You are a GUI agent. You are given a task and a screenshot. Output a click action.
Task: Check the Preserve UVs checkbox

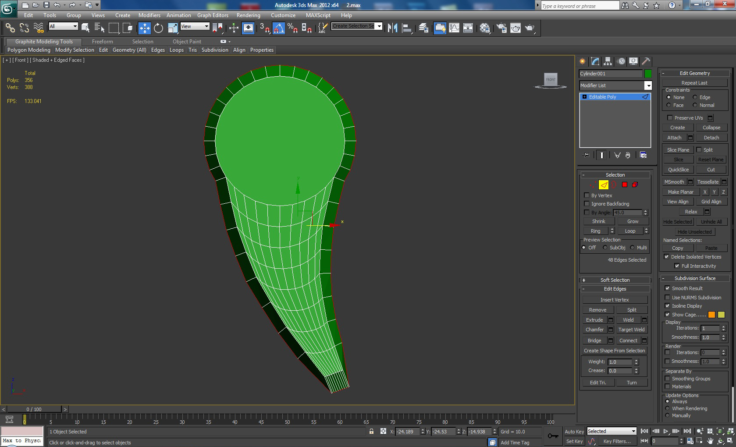tap(670, 118)
